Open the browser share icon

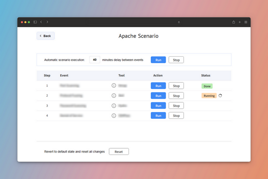tap(233, 22)
